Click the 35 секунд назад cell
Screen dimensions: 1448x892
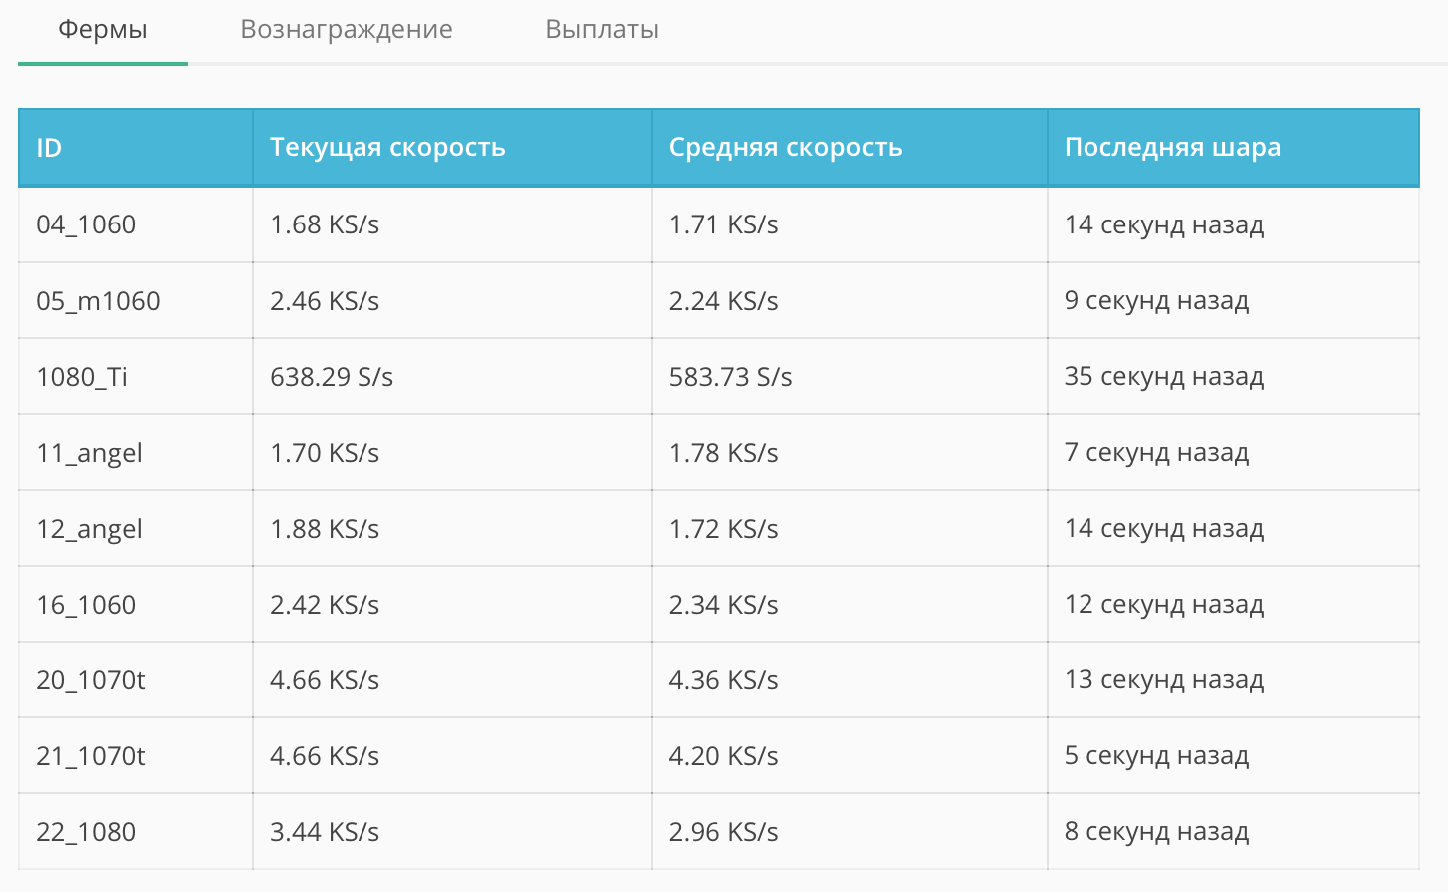click(x=1164, y=377)
